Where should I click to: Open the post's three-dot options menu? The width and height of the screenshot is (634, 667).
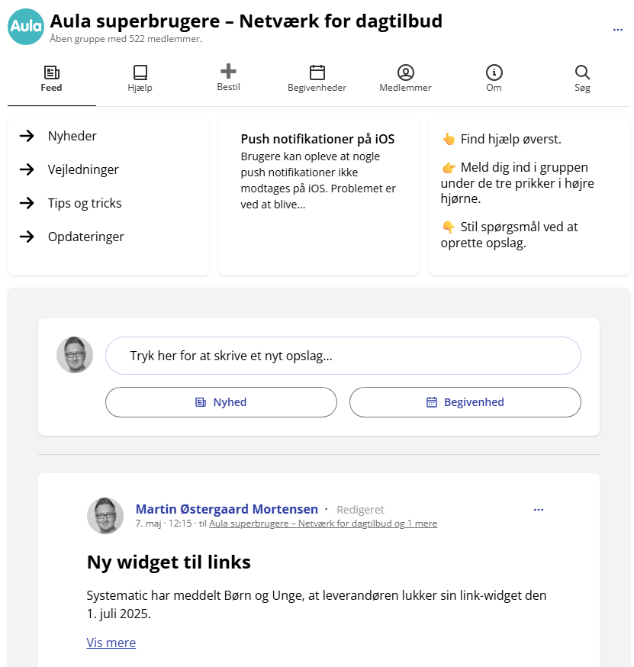[539, 510]
